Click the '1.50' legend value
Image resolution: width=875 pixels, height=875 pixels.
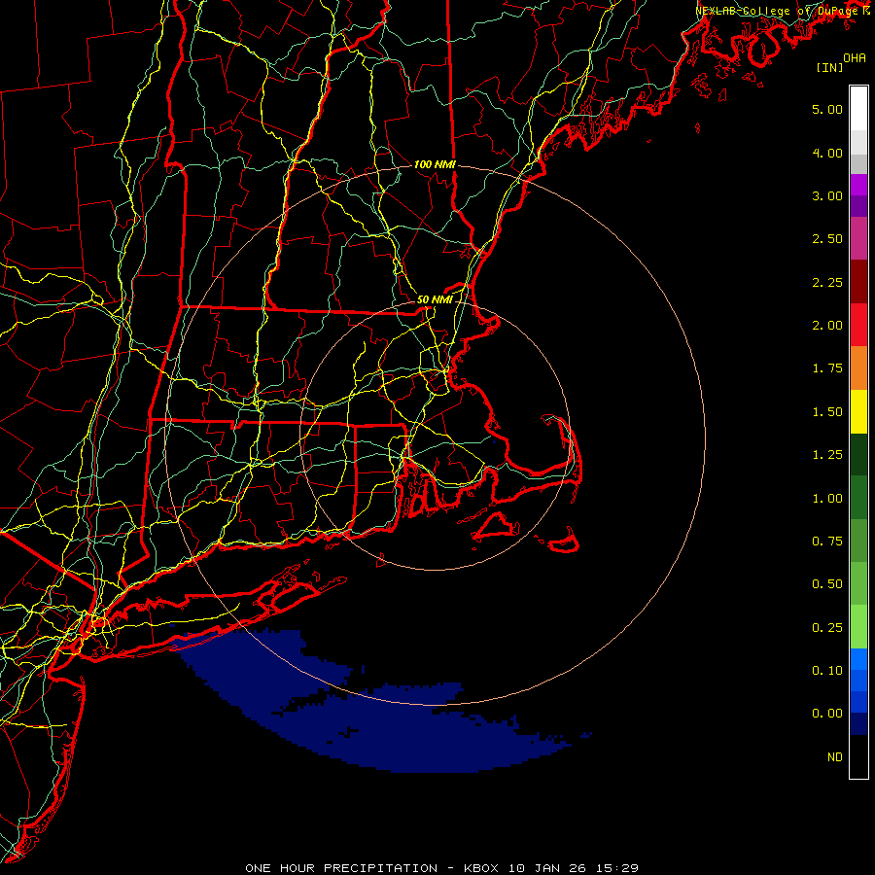[x=827, y=412]
